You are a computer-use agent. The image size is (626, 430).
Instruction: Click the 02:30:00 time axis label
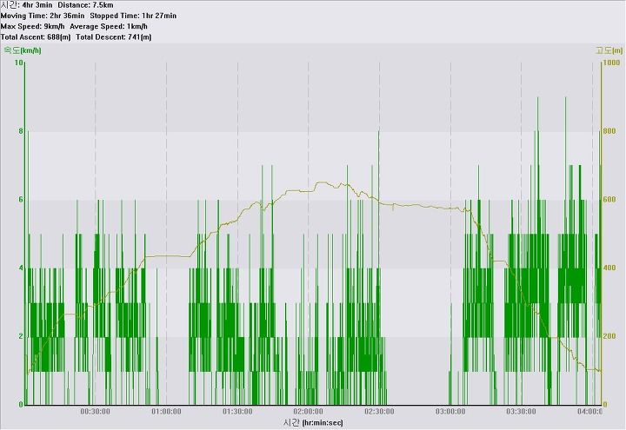379,412
